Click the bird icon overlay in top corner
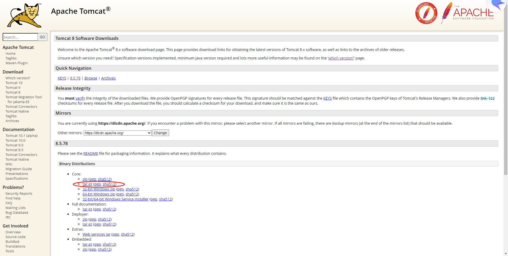Screen dimensions: 508x256 (x=497, y=5)
